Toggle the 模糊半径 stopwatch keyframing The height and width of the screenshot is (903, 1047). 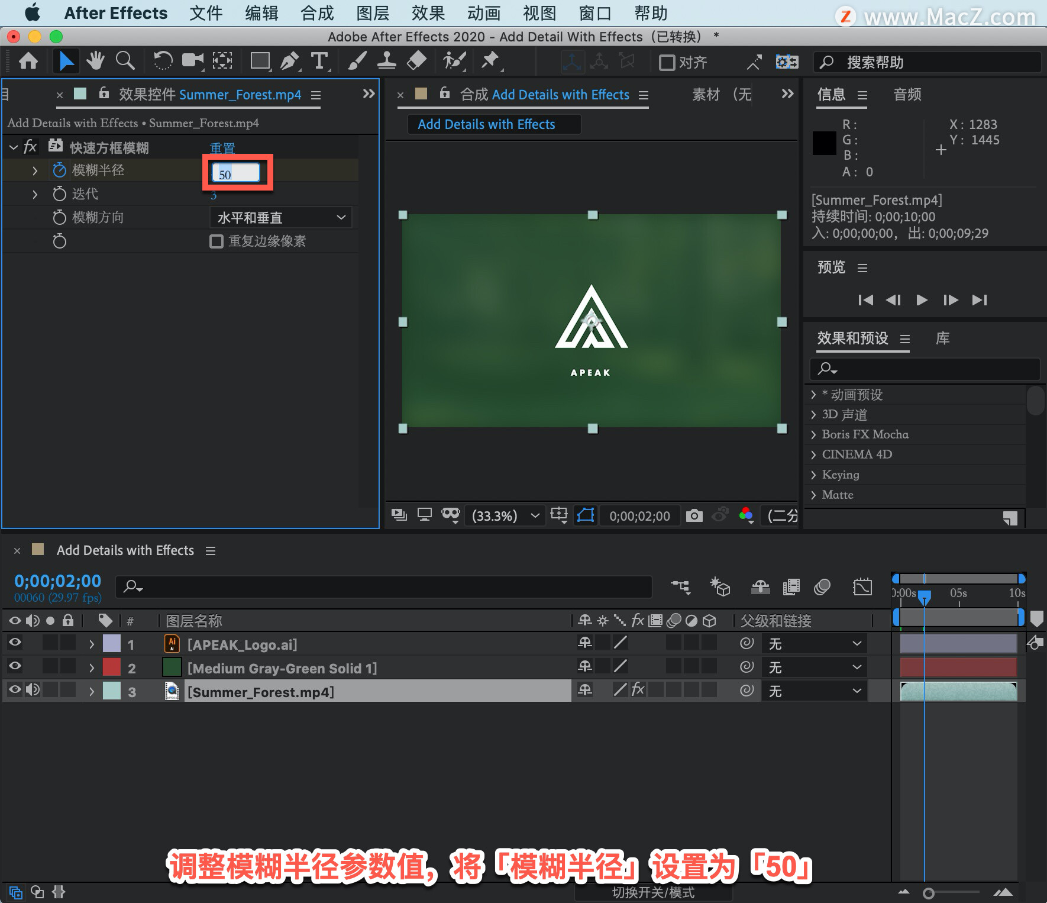click(59, 170)
